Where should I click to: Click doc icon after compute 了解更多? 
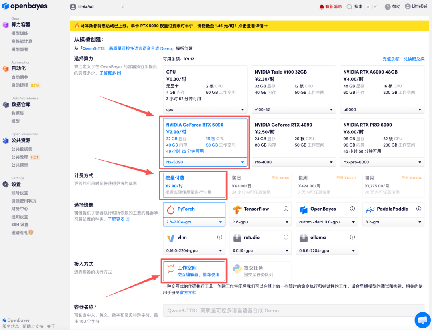tap(119, 73)
